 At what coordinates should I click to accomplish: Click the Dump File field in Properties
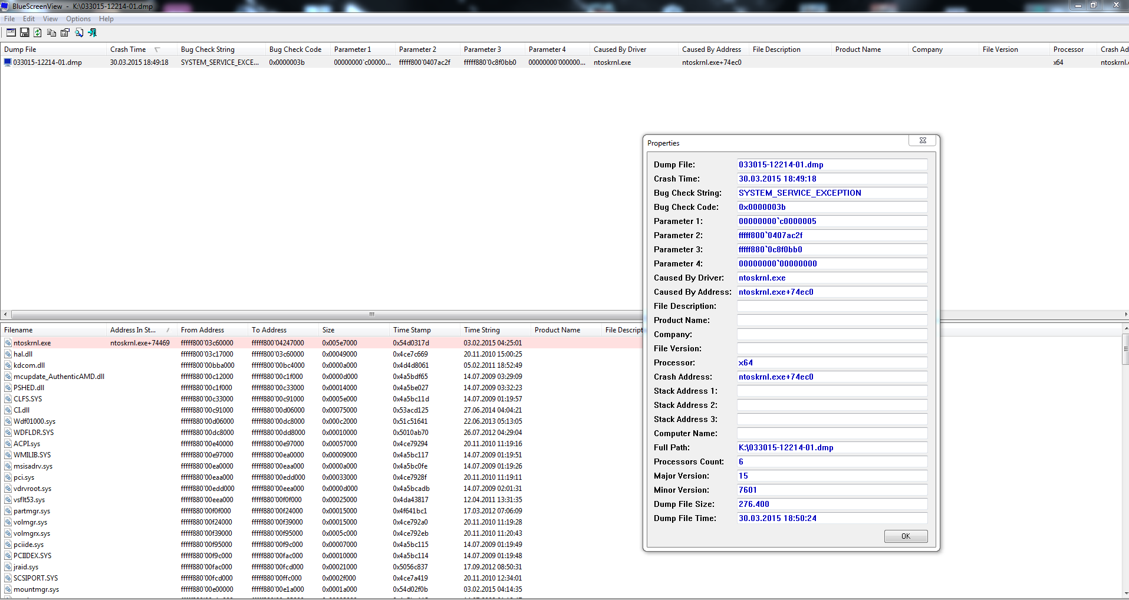[832, 165]
